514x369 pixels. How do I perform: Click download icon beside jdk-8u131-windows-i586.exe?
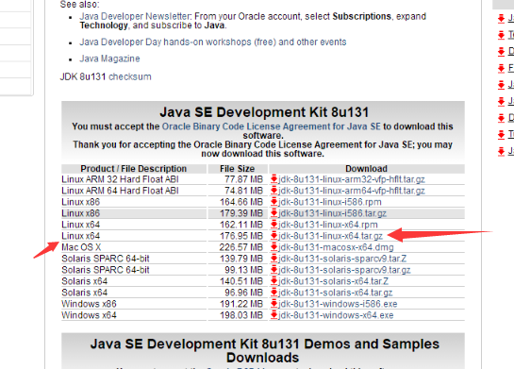274,304
